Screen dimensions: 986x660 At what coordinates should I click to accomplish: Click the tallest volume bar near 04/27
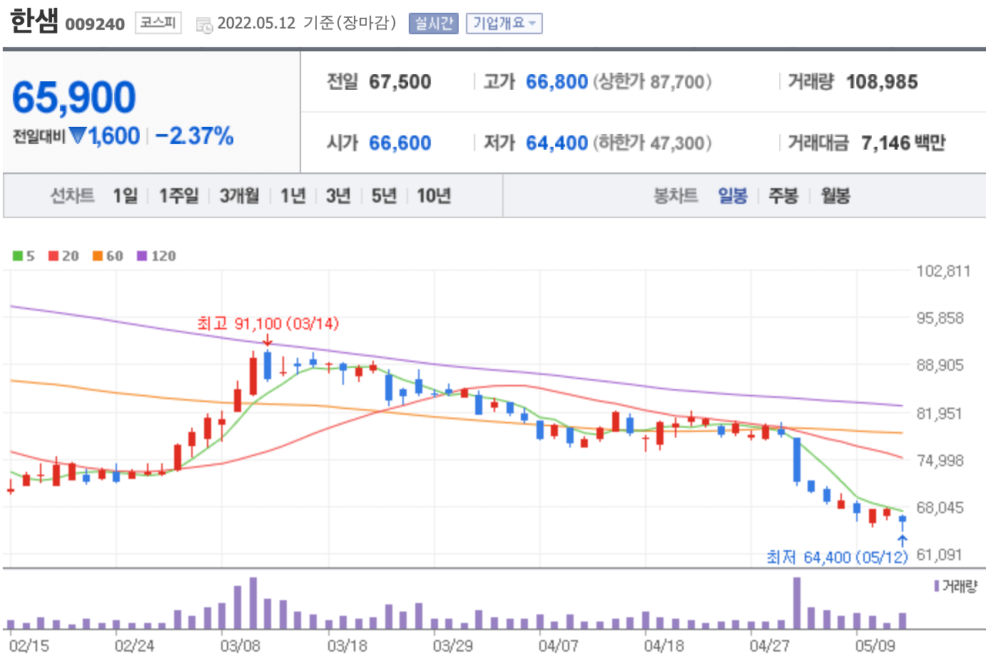pyautogui.click(x=797, y=603)
